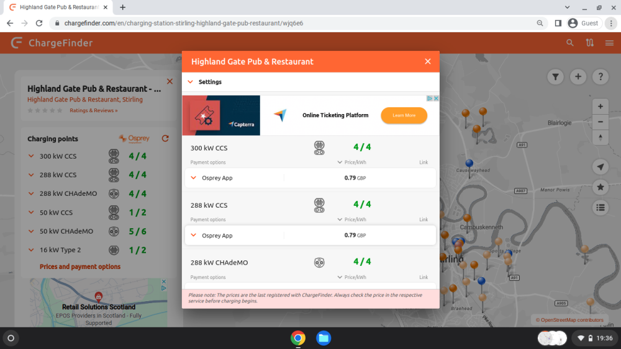The width and height of the screenshot is (621, 349).
Task: Click the 16 kW Type 2 connector icon
Action: click(x=114, y=250)
